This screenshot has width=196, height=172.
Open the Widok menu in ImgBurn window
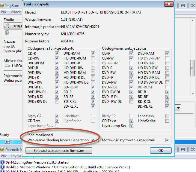pos(16,12)
